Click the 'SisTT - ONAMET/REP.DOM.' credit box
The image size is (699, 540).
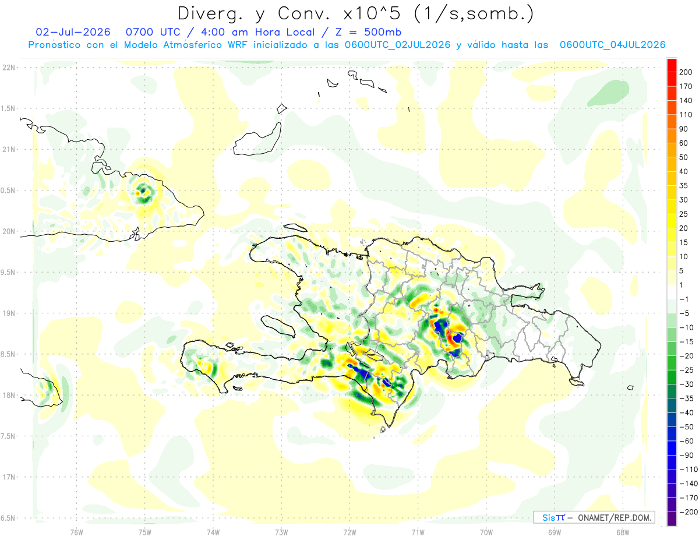[594, 517]
